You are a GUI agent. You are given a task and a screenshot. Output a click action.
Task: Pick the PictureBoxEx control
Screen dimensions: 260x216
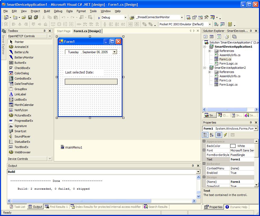point(23,115)
